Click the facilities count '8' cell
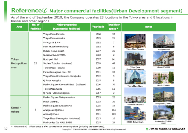Viewport: 188px width, 133px height. [36, 110]
